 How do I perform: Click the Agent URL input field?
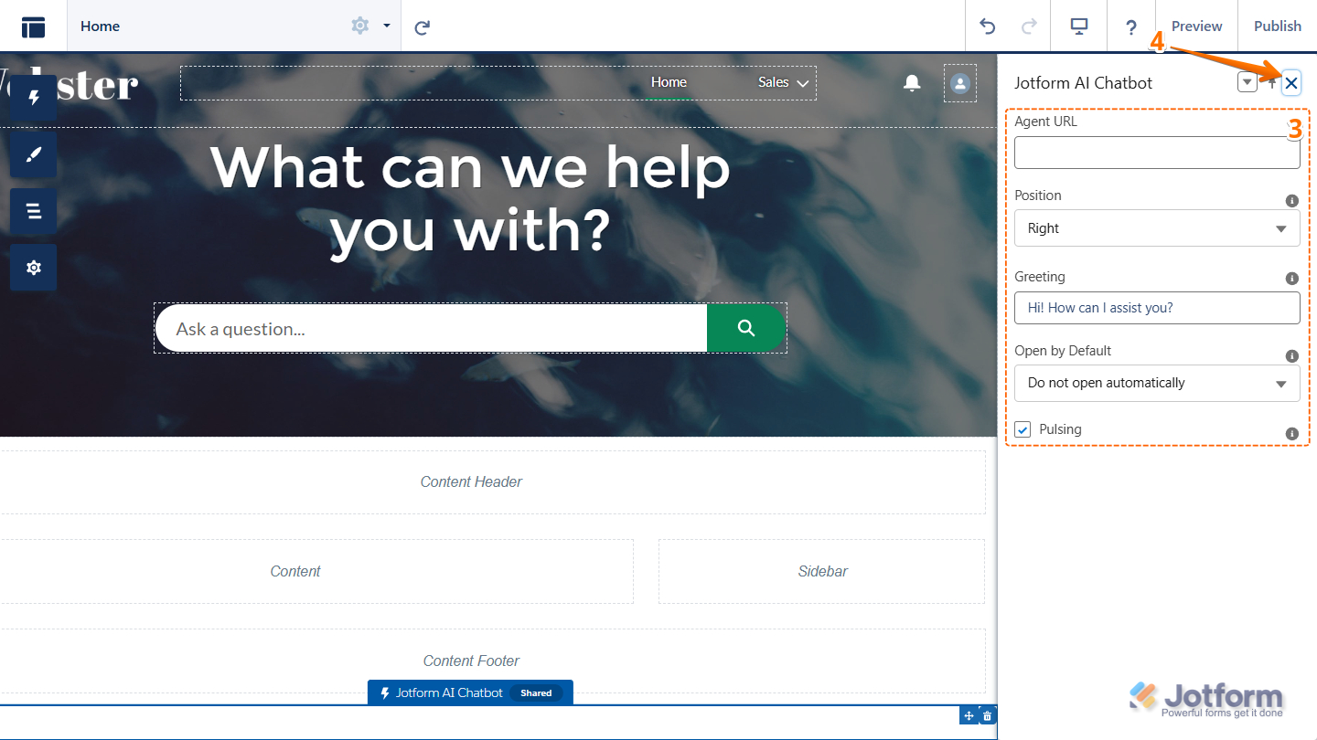[1157, 153]
